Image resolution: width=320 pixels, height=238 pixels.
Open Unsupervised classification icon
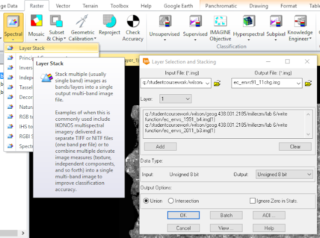tap(165, 21)
